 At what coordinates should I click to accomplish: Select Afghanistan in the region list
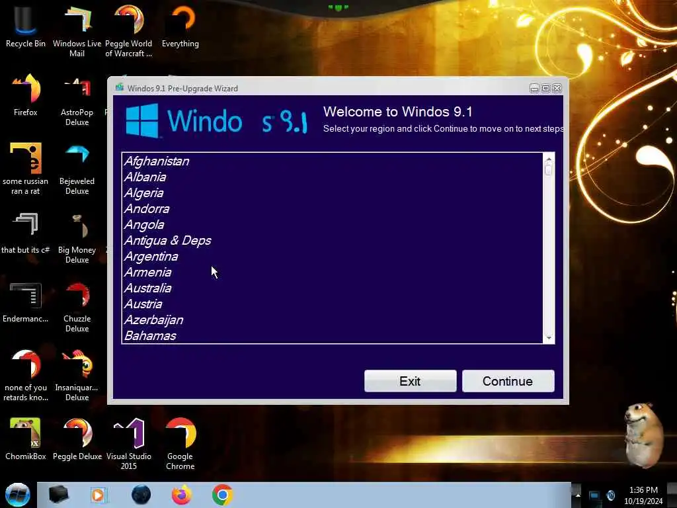tap(332, 161)
